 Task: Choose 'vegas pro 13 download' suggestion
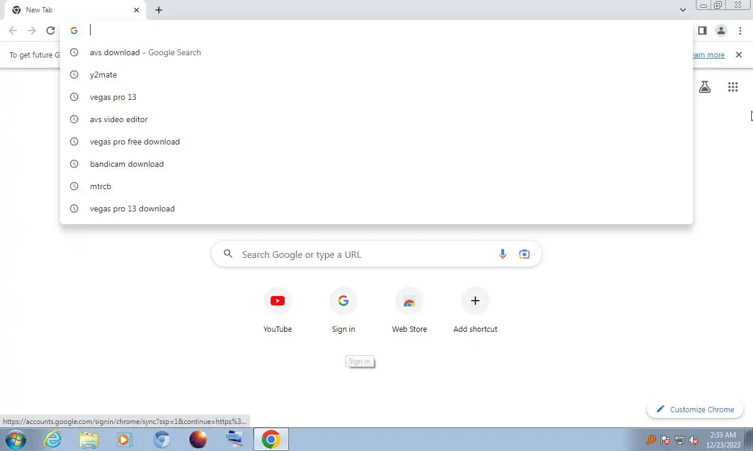tap(376, 208)
